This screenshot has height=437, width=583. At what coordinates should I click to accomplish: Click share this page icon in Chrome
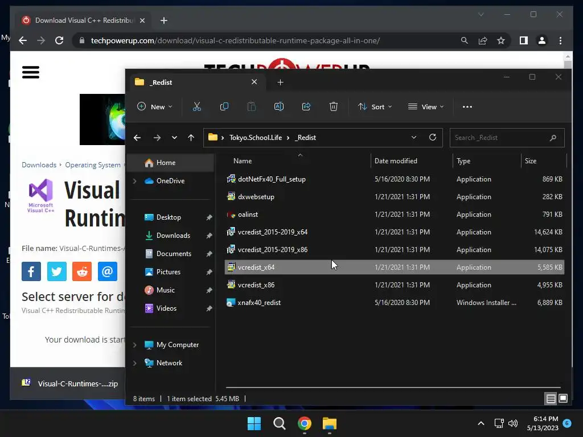point(483,40)
